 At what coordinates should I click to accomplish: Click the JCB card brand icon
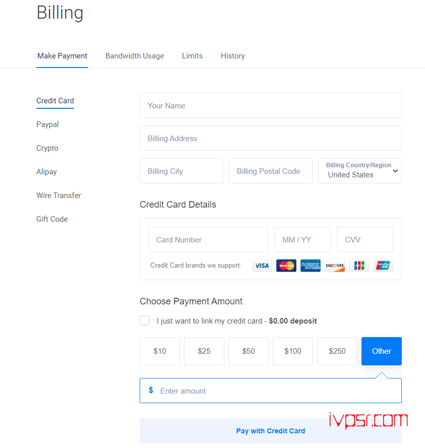click(x=359, y=266)
